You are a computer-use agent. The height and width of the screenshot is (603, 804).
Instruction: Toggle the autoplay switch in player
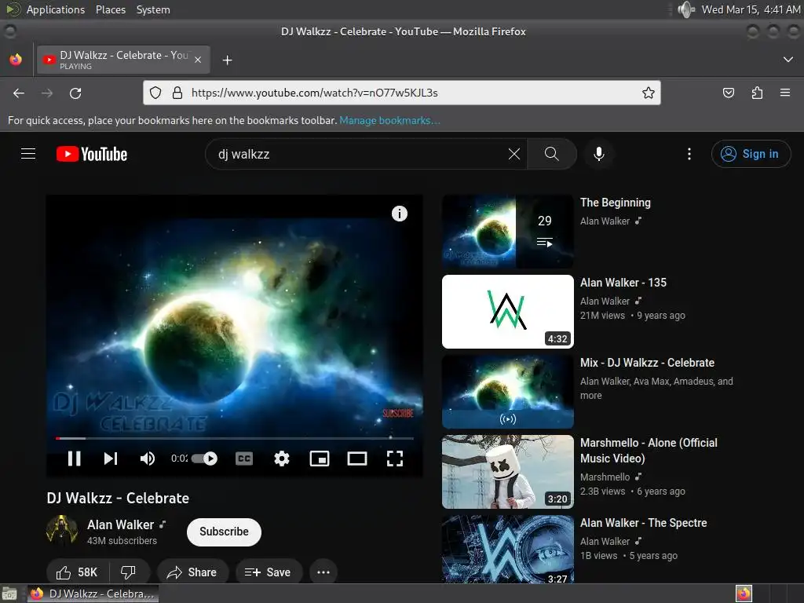tap(205, 459)
